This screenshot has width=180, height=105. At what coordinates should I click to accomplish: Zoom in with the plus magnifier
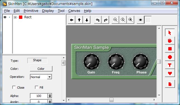click(x=130, y=20)
